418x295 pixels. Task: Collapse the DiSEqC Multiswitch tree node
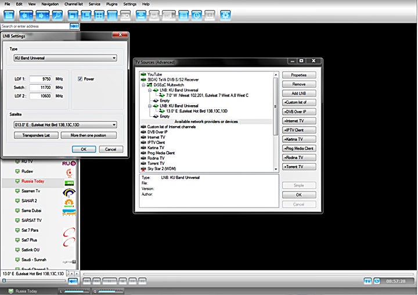[x=143, y=85]
